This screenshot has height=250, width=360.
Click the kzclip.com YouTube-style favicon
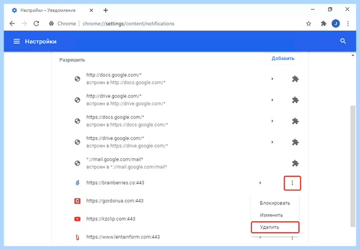tap(77, 219)
